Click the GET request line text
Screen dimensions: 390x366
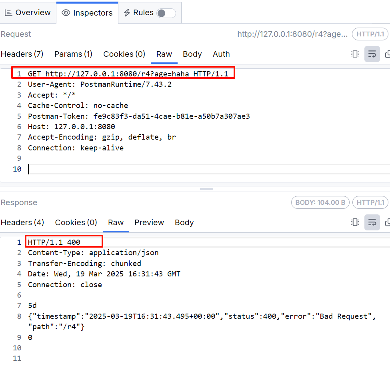(128, 74)
